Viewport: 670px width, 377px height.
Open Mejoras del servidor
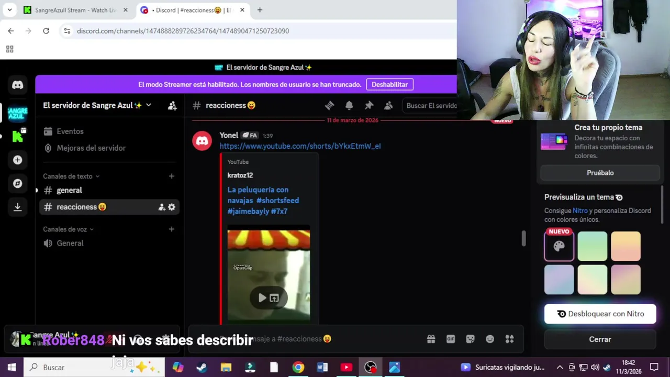tap(109, 148)
